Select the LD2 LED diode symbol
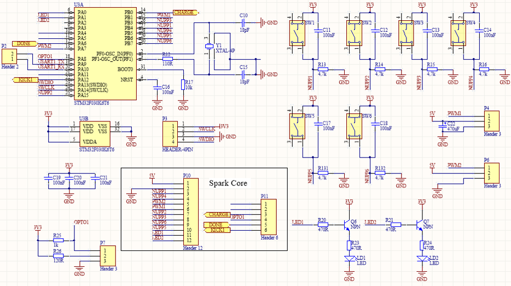The height and width of the screenshot is (286, 511). pos(421,259)
